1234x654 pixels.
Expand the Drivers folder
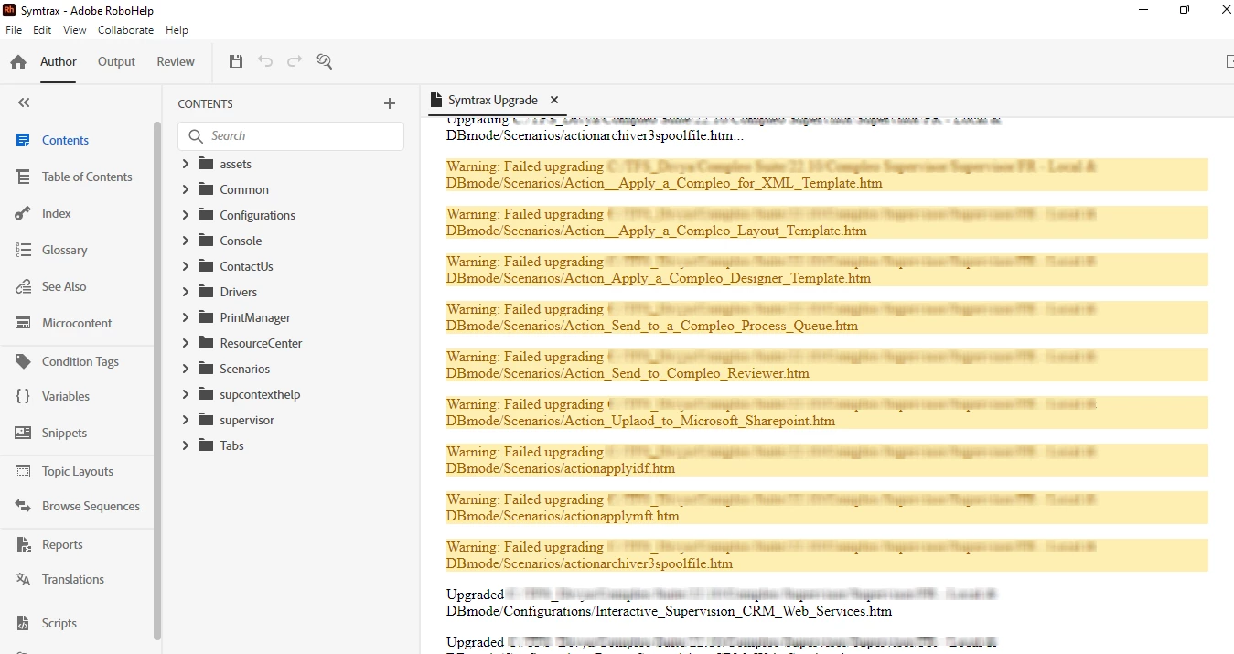click(185, 292)
